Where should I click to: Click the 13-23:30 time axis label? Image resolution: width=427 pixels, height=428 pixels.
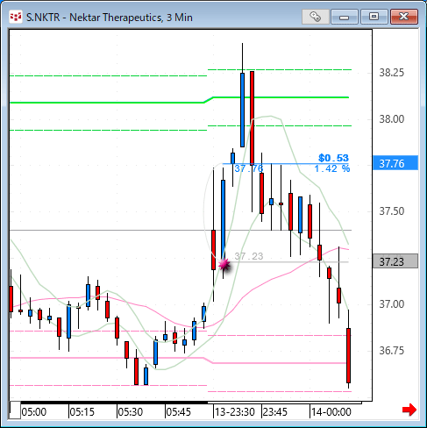coord(235,412)
